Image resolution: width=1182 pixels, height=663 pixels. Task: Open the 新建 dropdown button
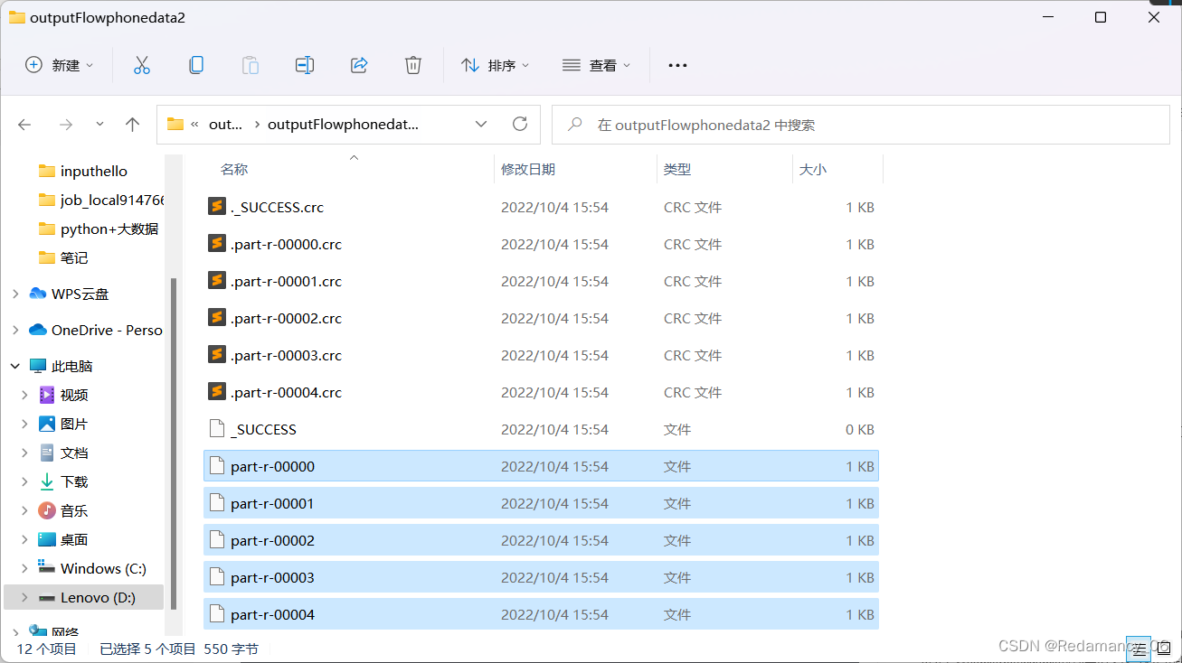[x=59, y=65]
